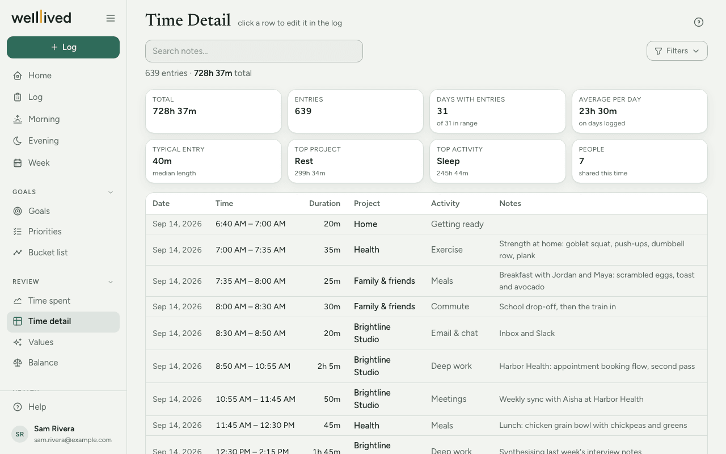Screen dimensions: 726x454
Task: Click the welllived logo
Action: click(x=41, y=18)
